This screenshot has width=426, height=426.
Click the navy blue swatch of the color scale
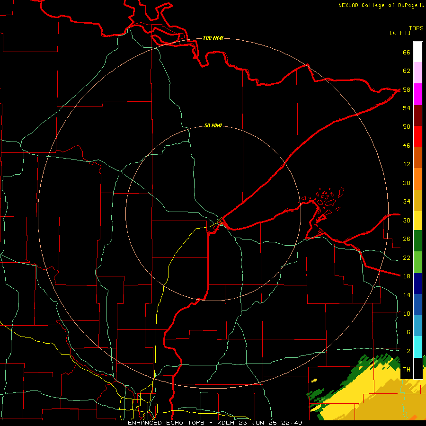(x=418, y=284)
